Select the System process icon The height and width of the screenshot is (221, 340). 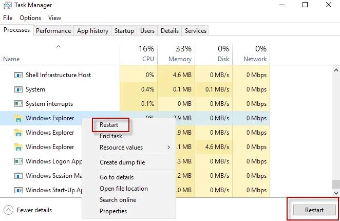point(18,89)
